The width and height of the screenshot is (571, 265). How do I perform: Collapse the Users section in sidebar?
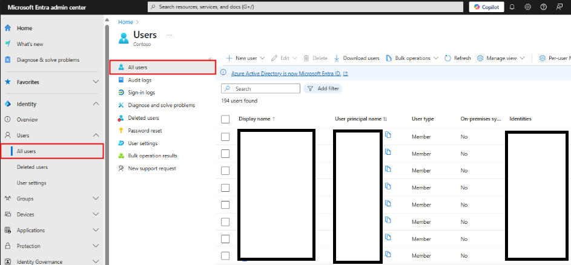point(96,136)
